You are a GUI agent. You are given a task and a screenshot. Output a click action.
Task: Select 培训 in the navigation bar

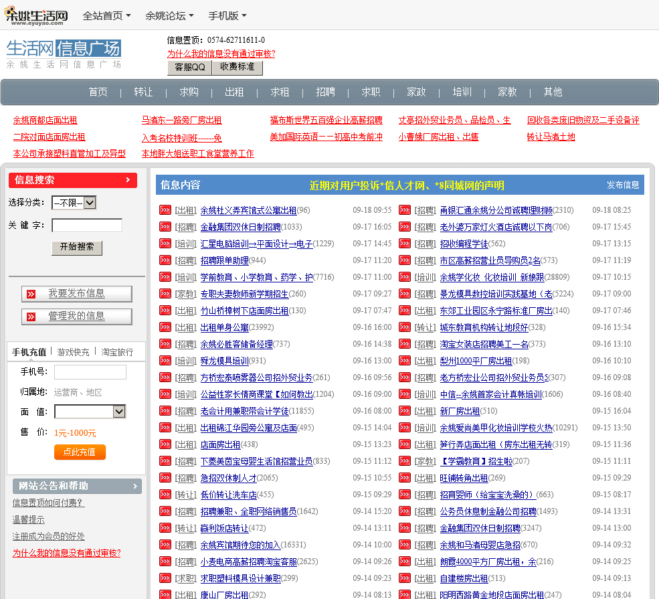(x=462, y=92)
